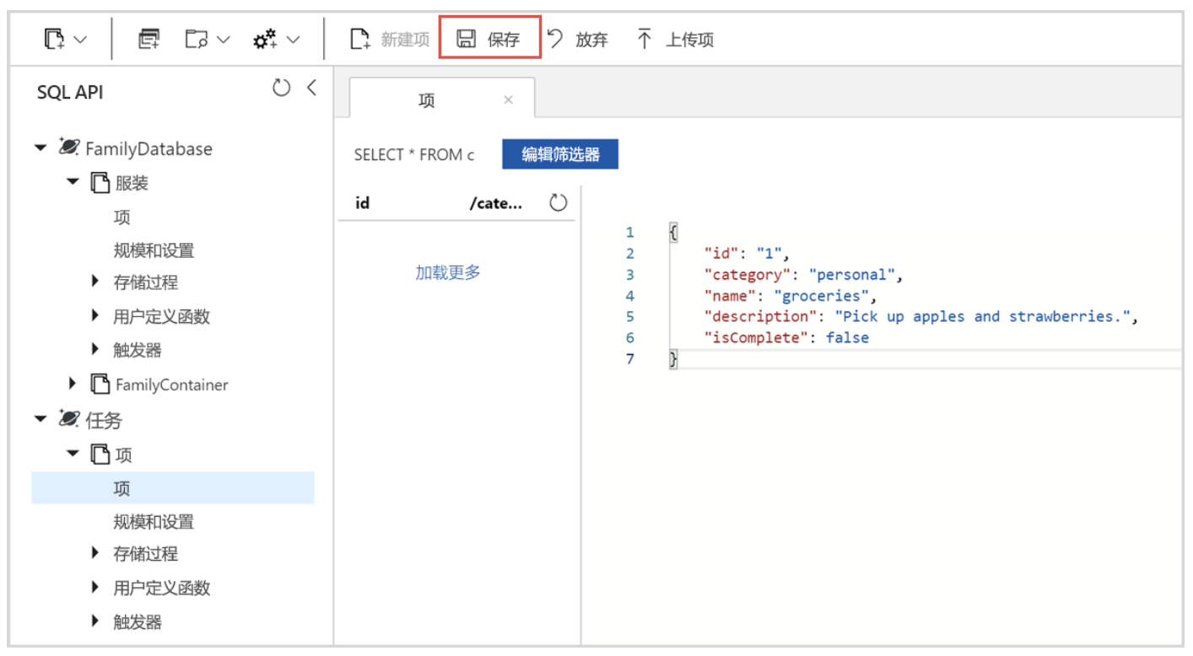Viewport: 1193px width, 656px height.
Task: Expand the 触发器 node under 任务
Action: point(95,621)
